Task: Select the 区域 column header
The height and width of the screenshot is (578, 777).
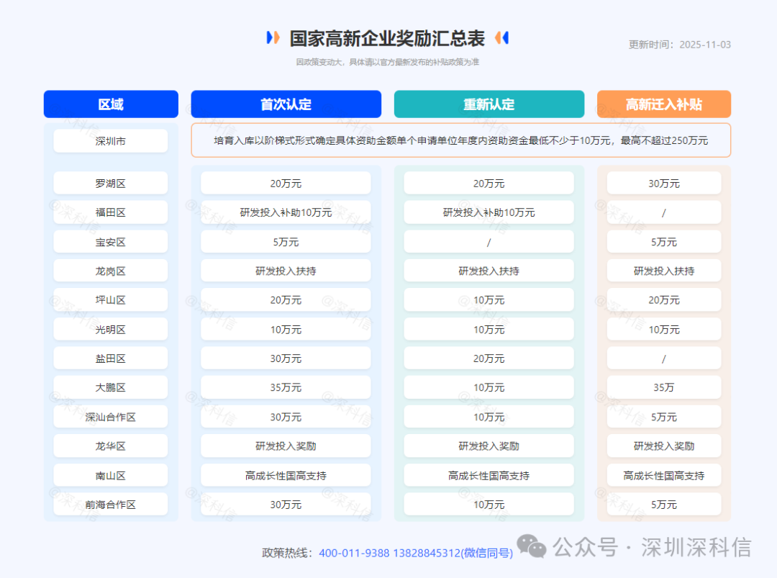Action: point(110,104)
